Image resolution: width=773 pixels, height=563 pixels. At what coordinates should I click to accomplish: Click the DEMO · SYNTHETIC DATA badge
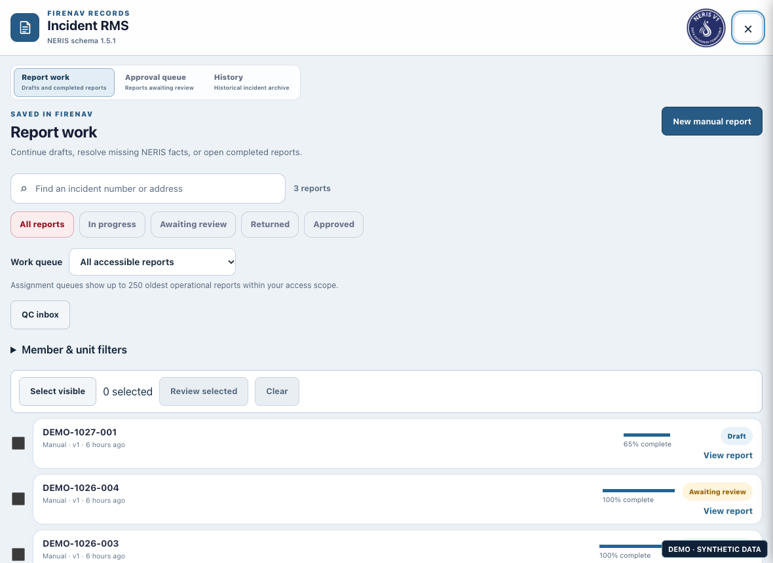coord(714,549)
